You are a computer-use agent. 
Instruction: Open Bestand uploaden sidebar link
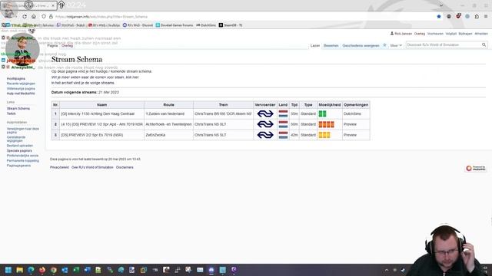20,146
